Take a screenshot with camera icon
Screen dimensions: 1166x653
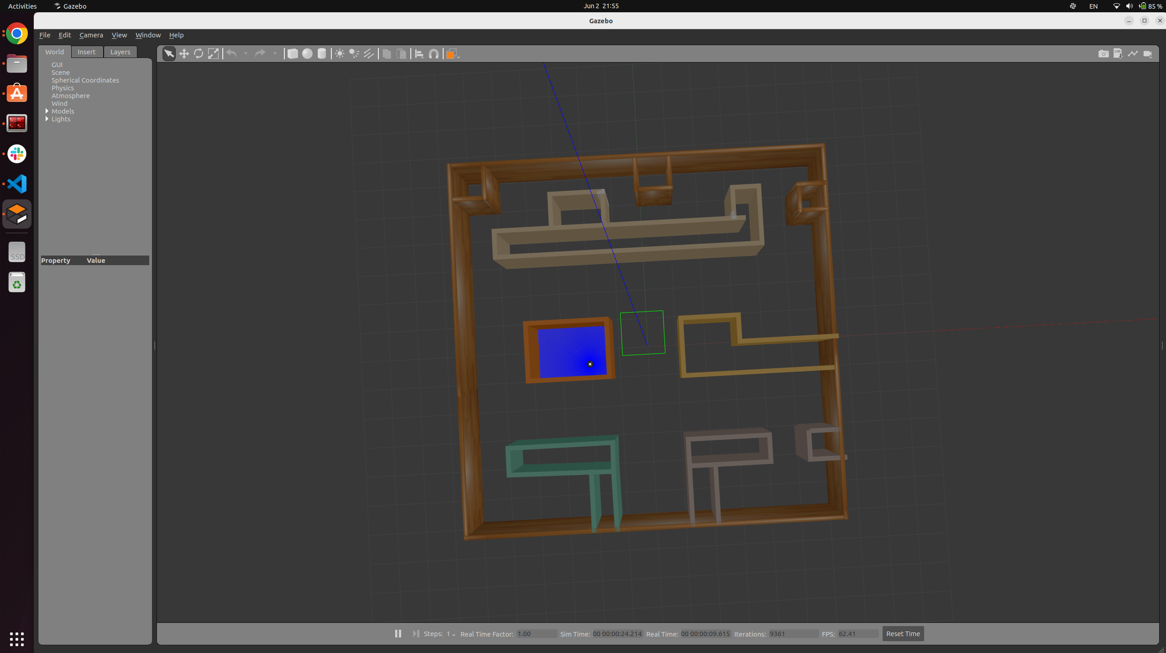[1103, 54]
